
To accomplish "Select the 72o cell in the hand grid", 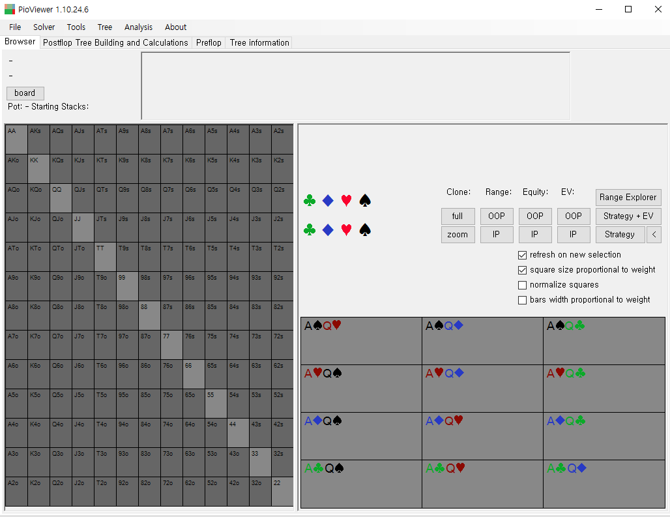I will (x=172, y=492).
